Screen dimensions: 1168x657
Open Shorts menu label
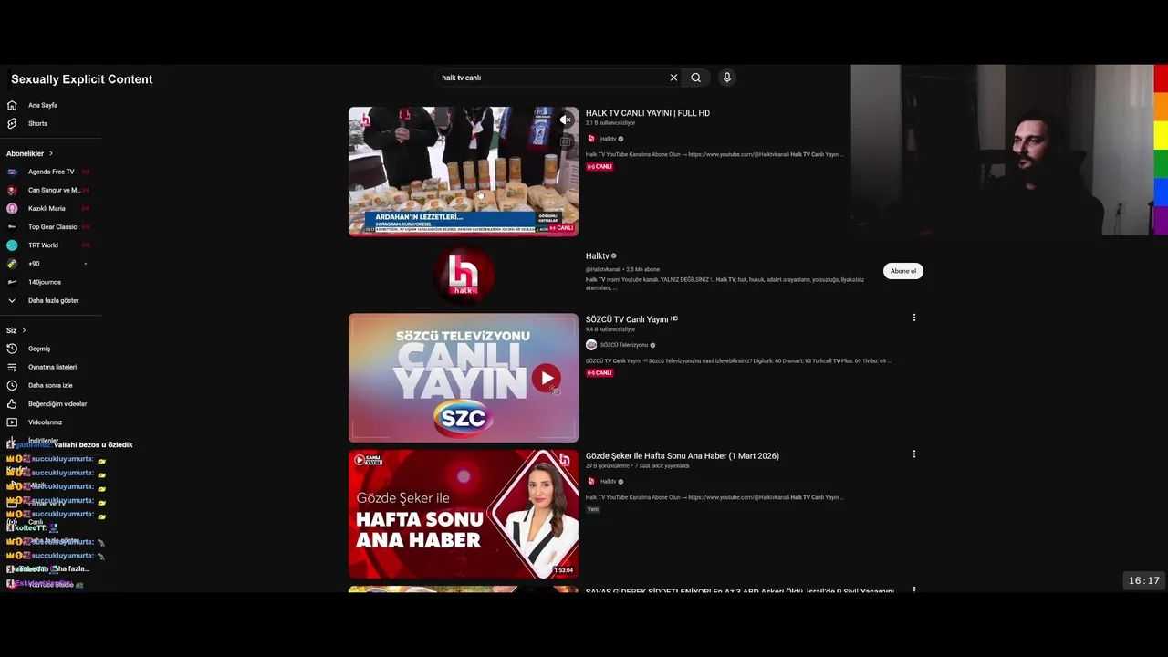(37, 123)
